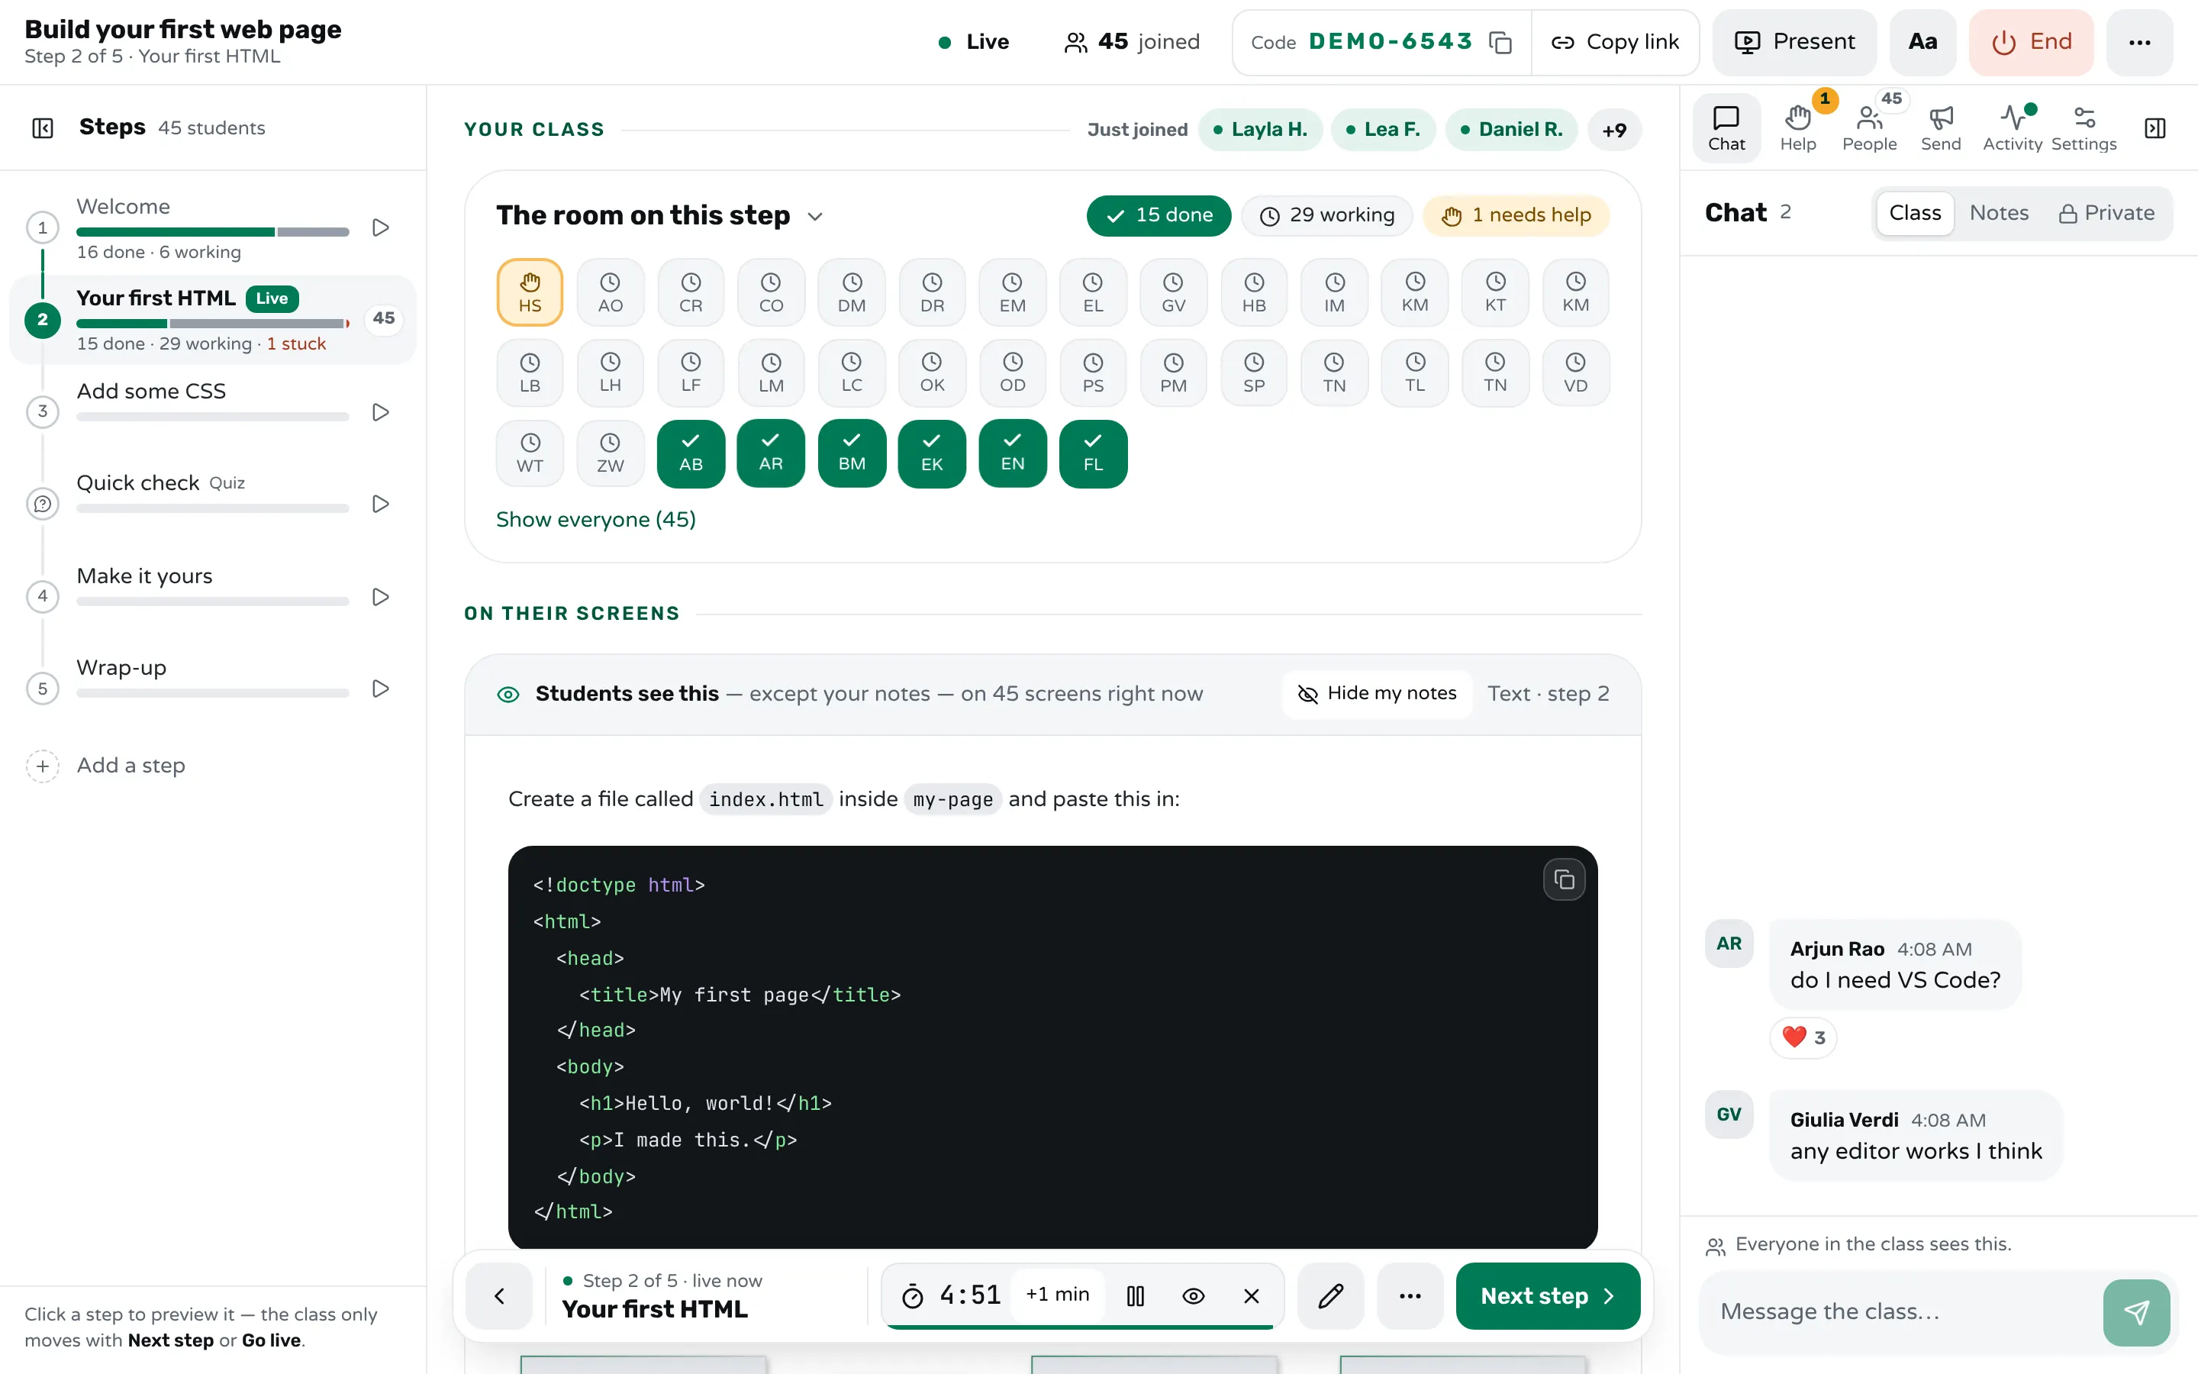
Task: Pause the countdown timer
Action: click(1136, 1296)
